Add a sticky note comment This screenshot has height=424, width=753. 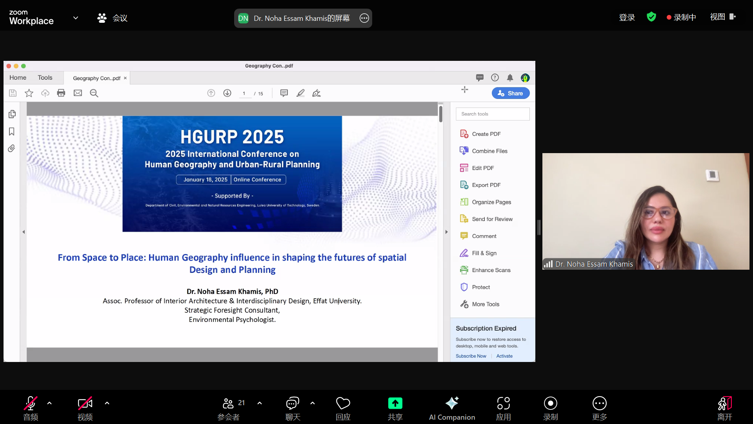pyautogui.click(x=284, y=93)
